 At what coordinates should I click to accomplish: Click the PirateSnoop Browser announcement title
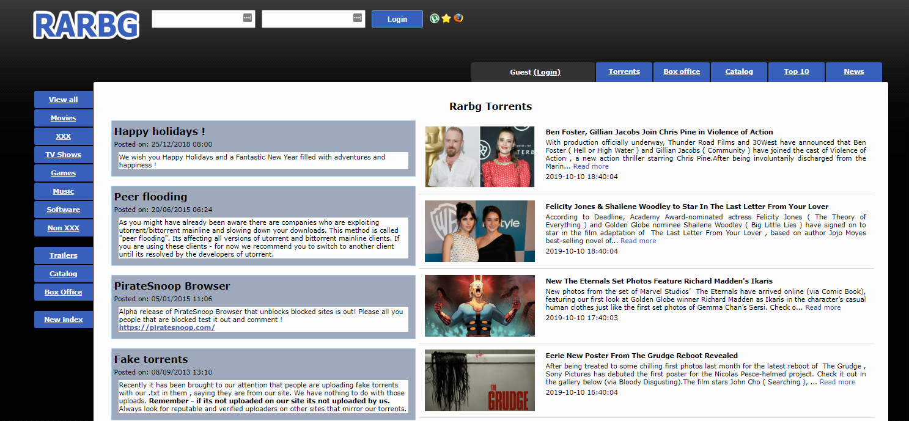[x=172, y=286]
